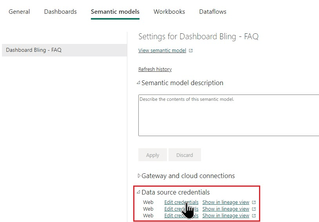Open the View semantic model link
Viewport: 319px width, 222px height.
tap(162, 51)
